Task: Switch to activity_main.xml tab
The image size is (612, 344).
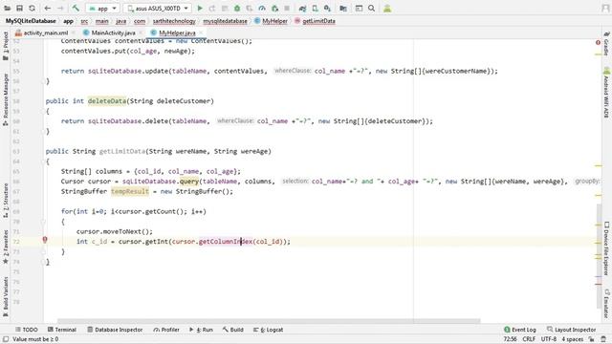Action: pyautogui.click(x=46, y=32)
